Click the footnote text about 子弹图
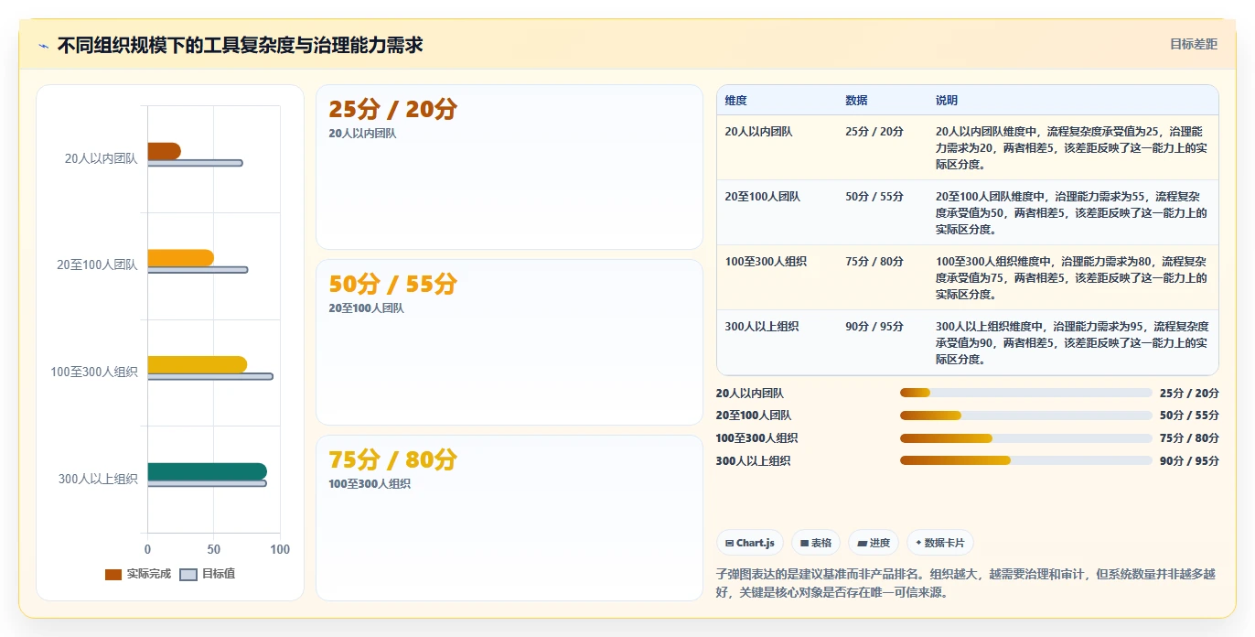 tap(967, 583)
